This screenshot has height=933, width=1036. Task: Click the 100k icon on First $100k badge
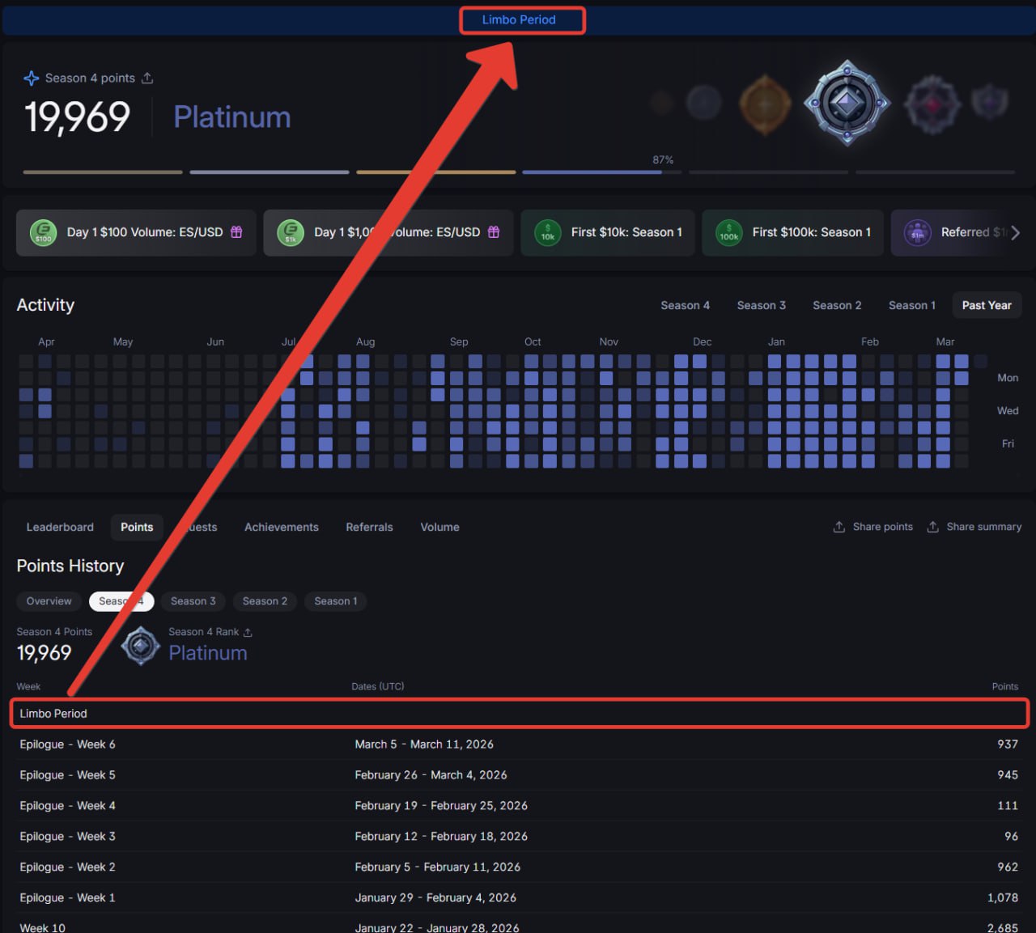(728, 233)
